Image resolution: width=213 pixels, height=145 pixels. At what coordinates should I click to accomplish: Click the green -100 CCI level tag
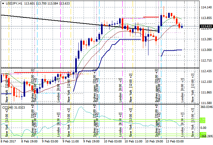(203, 134)
